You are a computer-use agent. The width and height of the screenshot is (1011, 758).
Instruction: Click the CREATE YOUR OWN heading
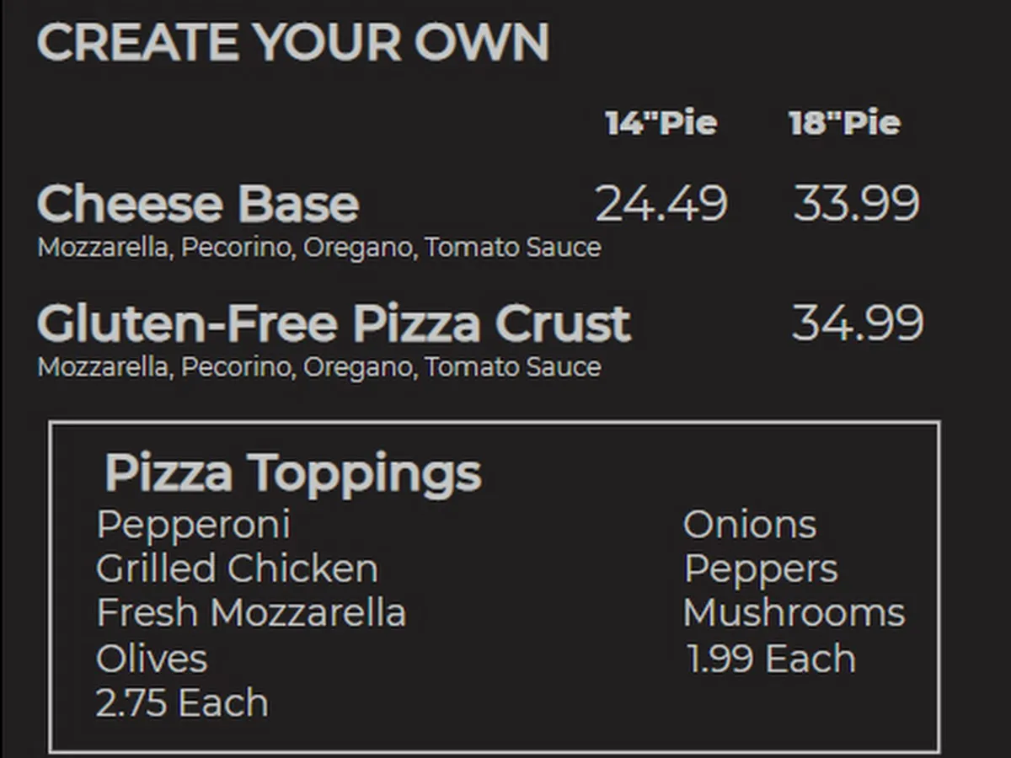(x=292, y=42)
